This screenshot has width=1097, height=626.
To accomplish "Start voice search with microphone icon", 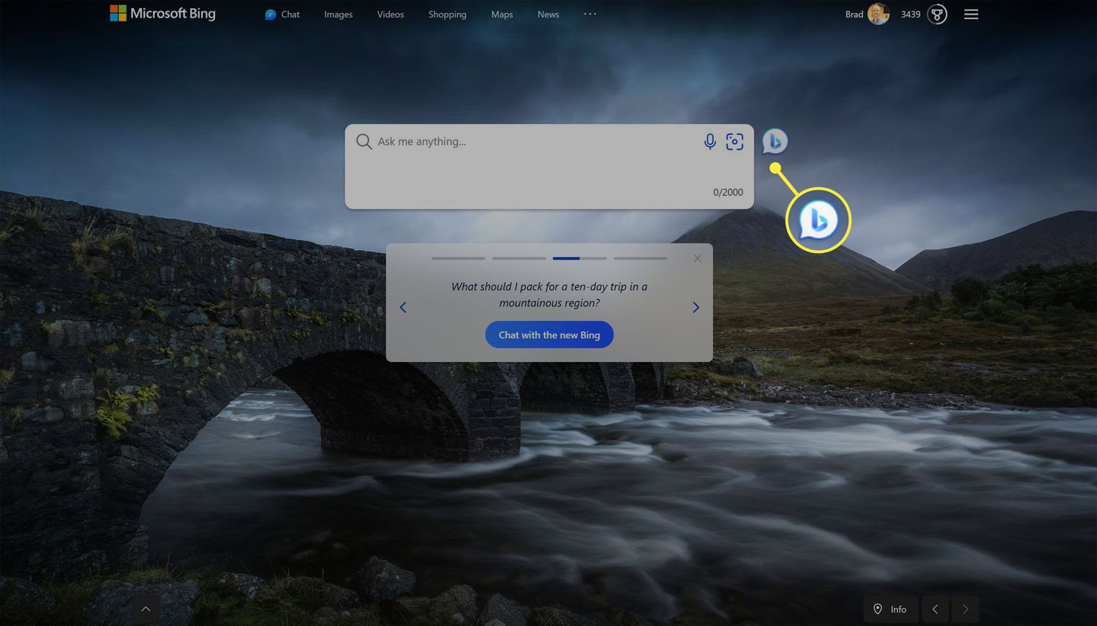I will 709,142.
